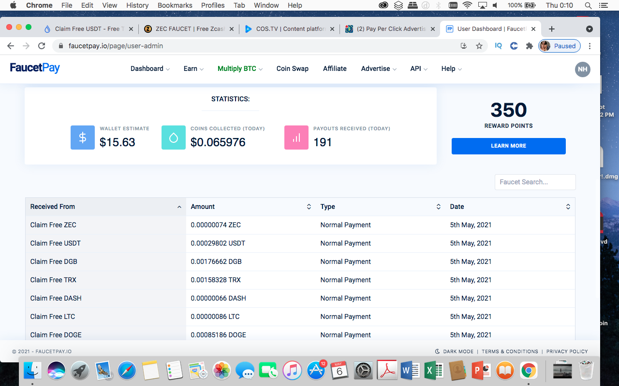
Task: Open a new browser tab
Action: [552, 29]
